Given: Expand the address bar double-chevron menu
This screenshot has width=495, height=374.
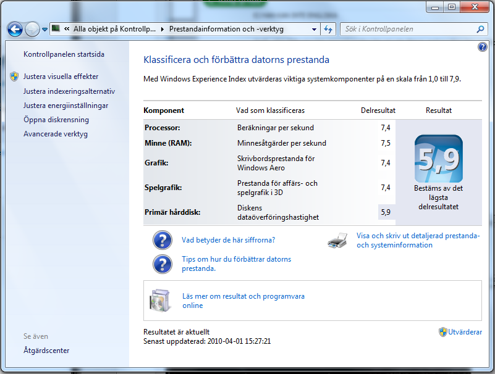Looking at the screenshot, I should point(67,29).
